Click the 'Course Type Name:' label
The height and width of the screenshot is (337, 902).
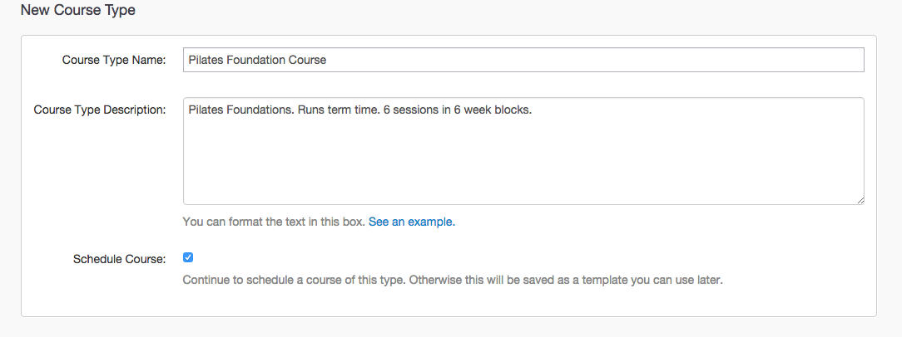pyautogui.click(x=114, y=60)
